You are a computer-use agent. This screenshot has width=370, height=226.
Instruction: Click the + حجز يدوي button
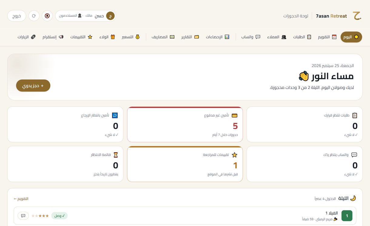(33, 86)
